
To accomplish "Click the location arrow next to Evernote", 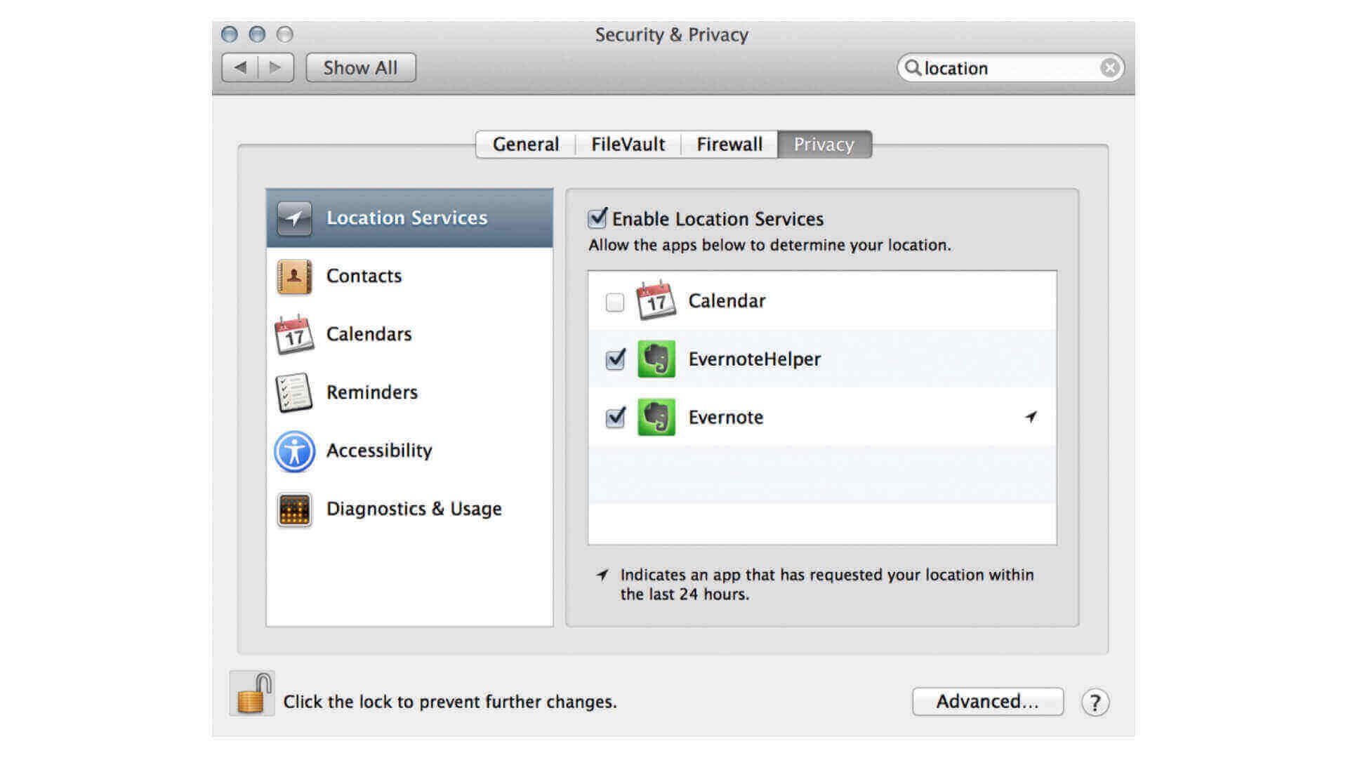I will [x=1031, y=416].
